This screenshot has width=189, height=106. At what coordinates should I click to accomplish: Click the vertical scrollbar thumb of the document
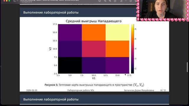[x=187, y=67]
